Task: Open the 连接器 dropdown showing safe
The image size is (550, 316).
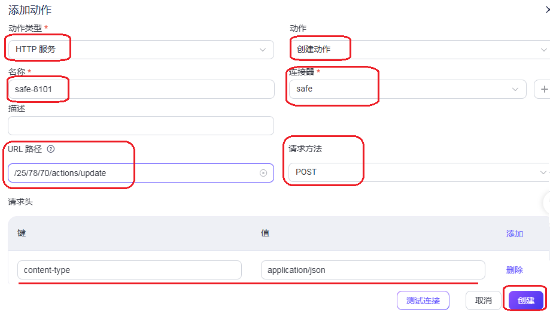Action: tap(407, 89)
